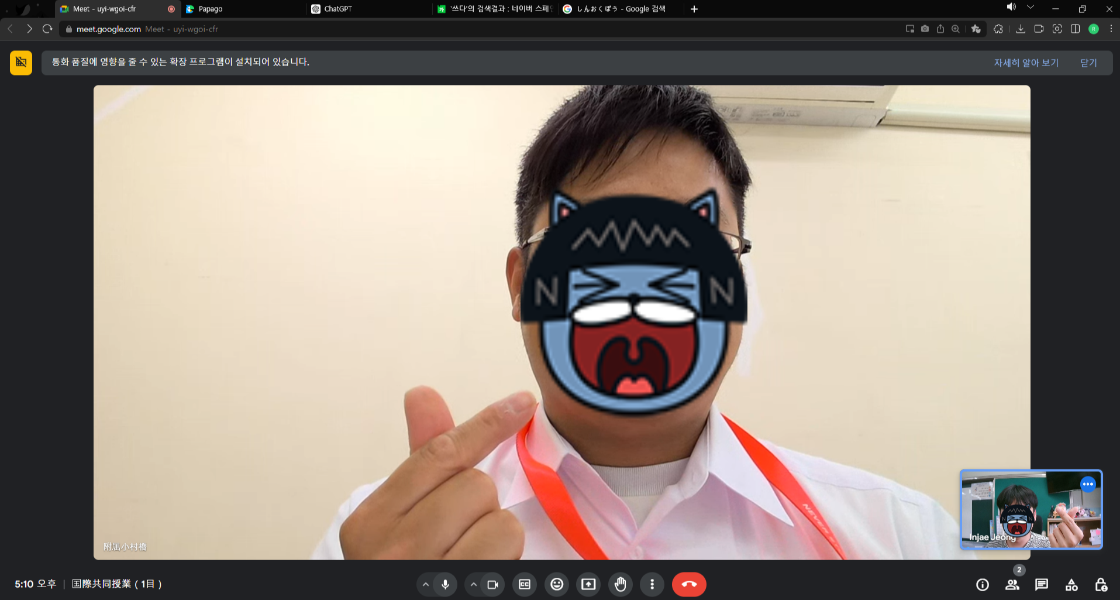Open more options three-dot menu in call bar
The width and height of the screenshot is (1120, 600).
pyautogui.click(x=652, y=584)
